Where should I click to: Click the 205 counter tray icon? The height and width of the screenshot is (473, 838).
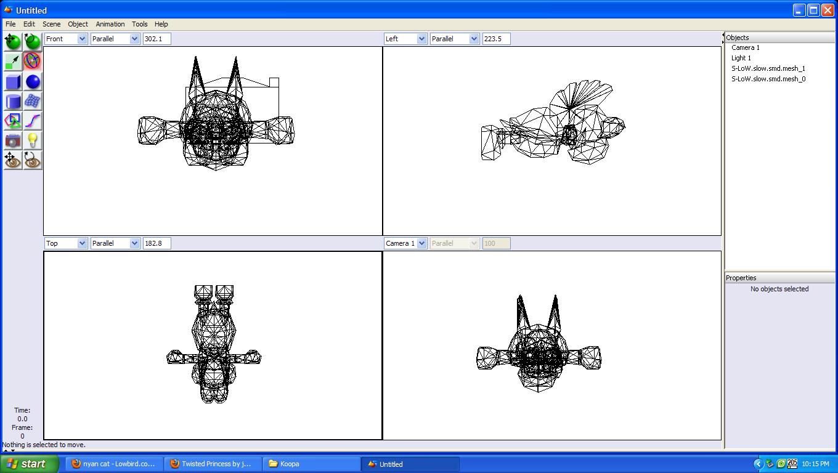pyautogui.click(x=792, y=464)
